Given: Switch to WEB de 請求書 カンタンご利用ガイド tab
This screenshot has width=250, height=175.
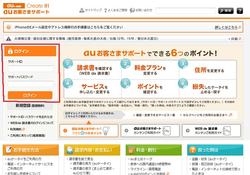Looking at the screenshot, I should tap(211, 131).
